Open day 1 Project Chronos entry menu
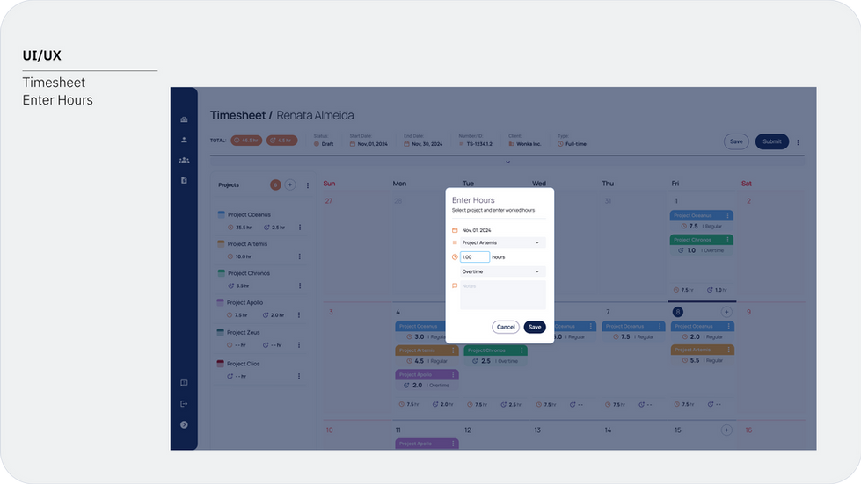 tap(727, 240)
